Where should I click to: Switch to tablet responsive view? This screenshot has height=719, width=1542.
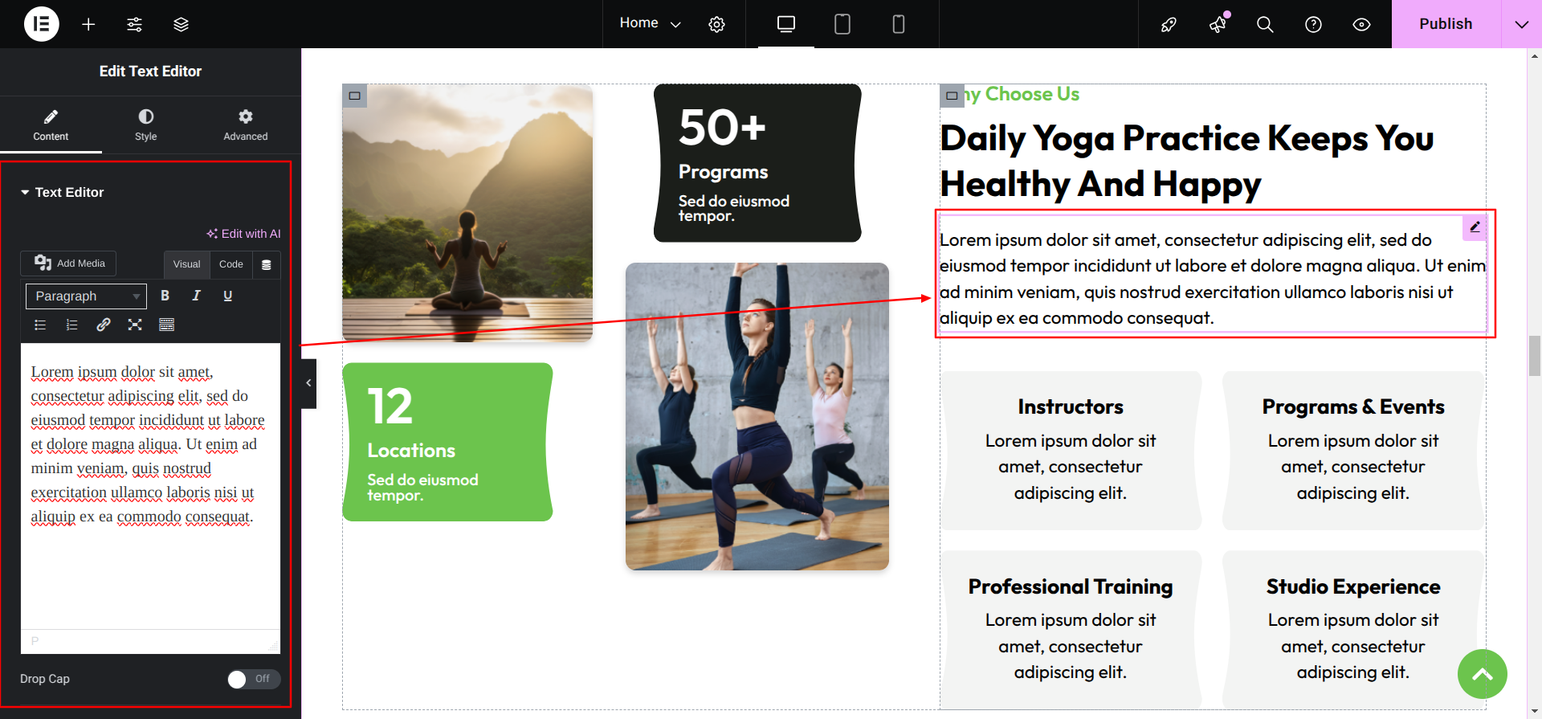pyautogui.click(x=842, y=24)
